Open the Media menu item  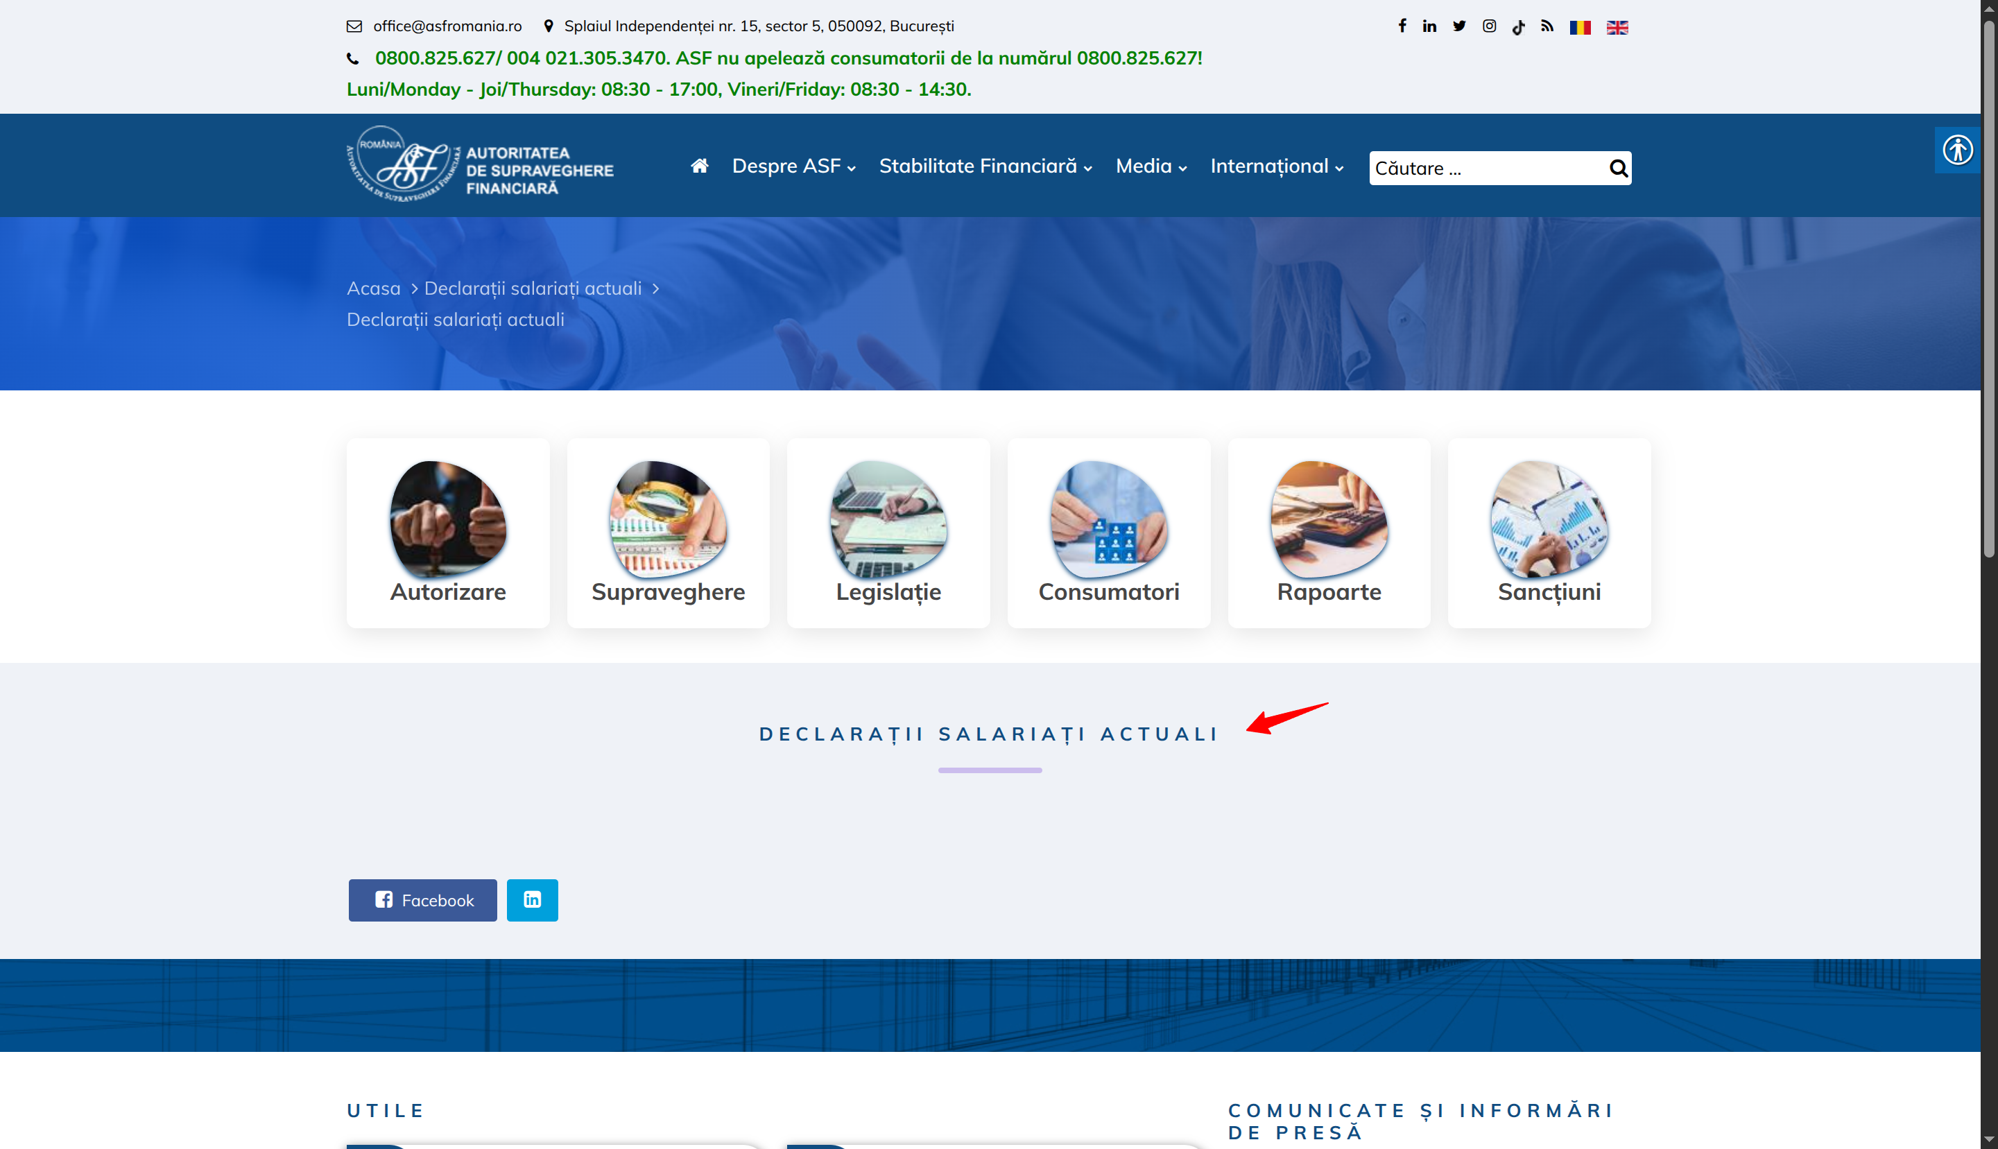point(1151,166)
